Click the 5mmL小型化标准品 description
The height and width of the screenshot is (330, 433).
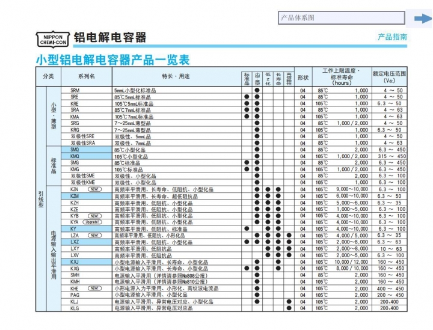(x=135, y=90)
